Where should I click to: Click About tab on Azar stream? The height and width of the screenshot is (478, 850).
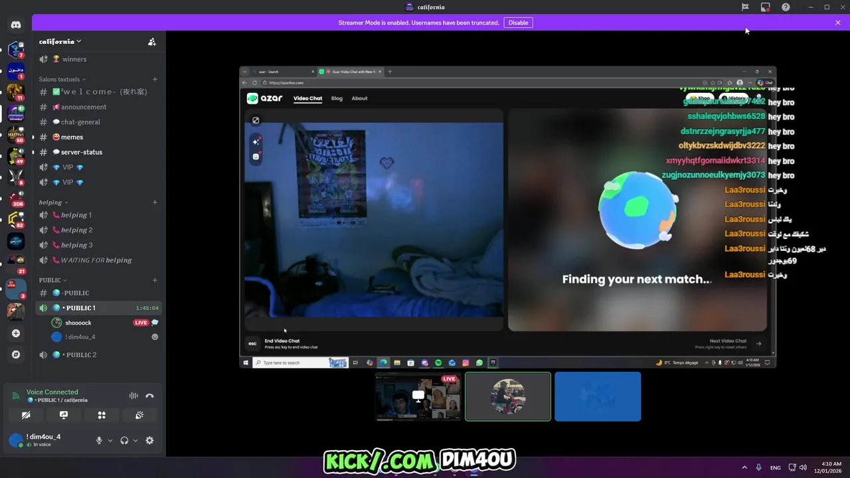pyautogui.click(x=359, y=98)
